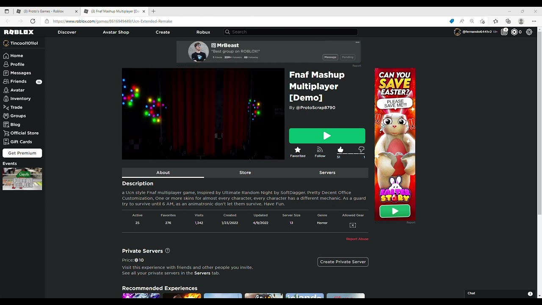This screenshot has height=305, width=542.
Task: Open Inventory from the sidebar
Action: click(x=20, y=99)
